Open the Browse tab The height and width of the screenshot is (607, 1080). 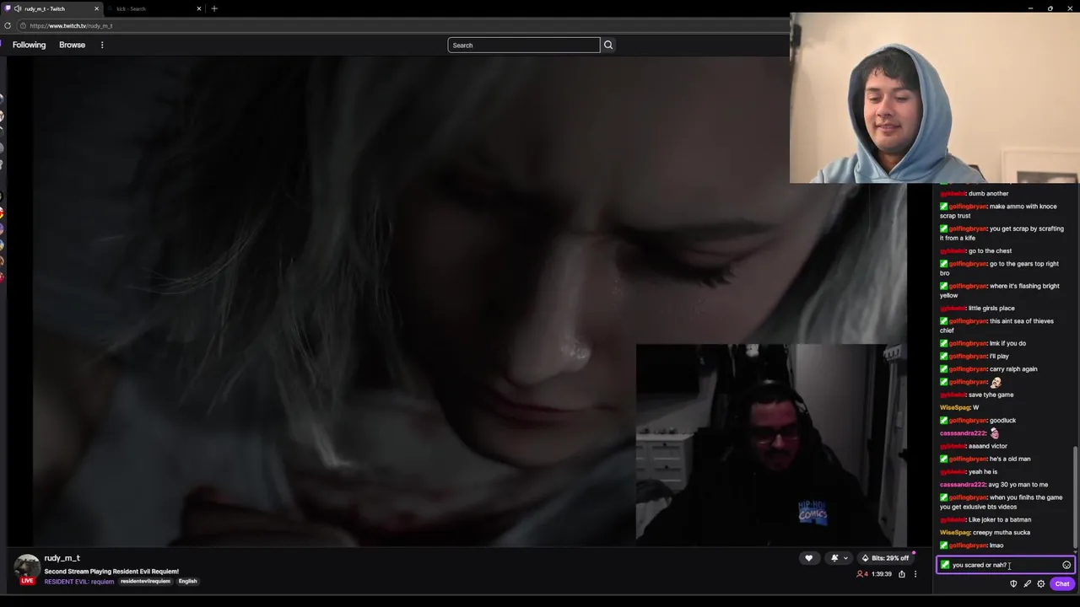point(72,45)
